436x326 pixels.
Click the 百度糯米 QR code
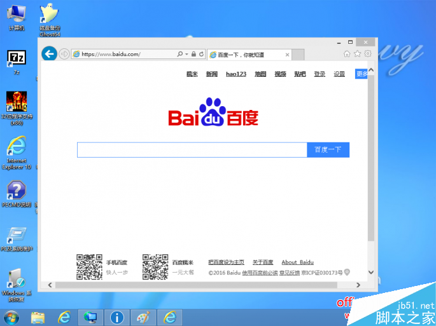tap(155, 267)
